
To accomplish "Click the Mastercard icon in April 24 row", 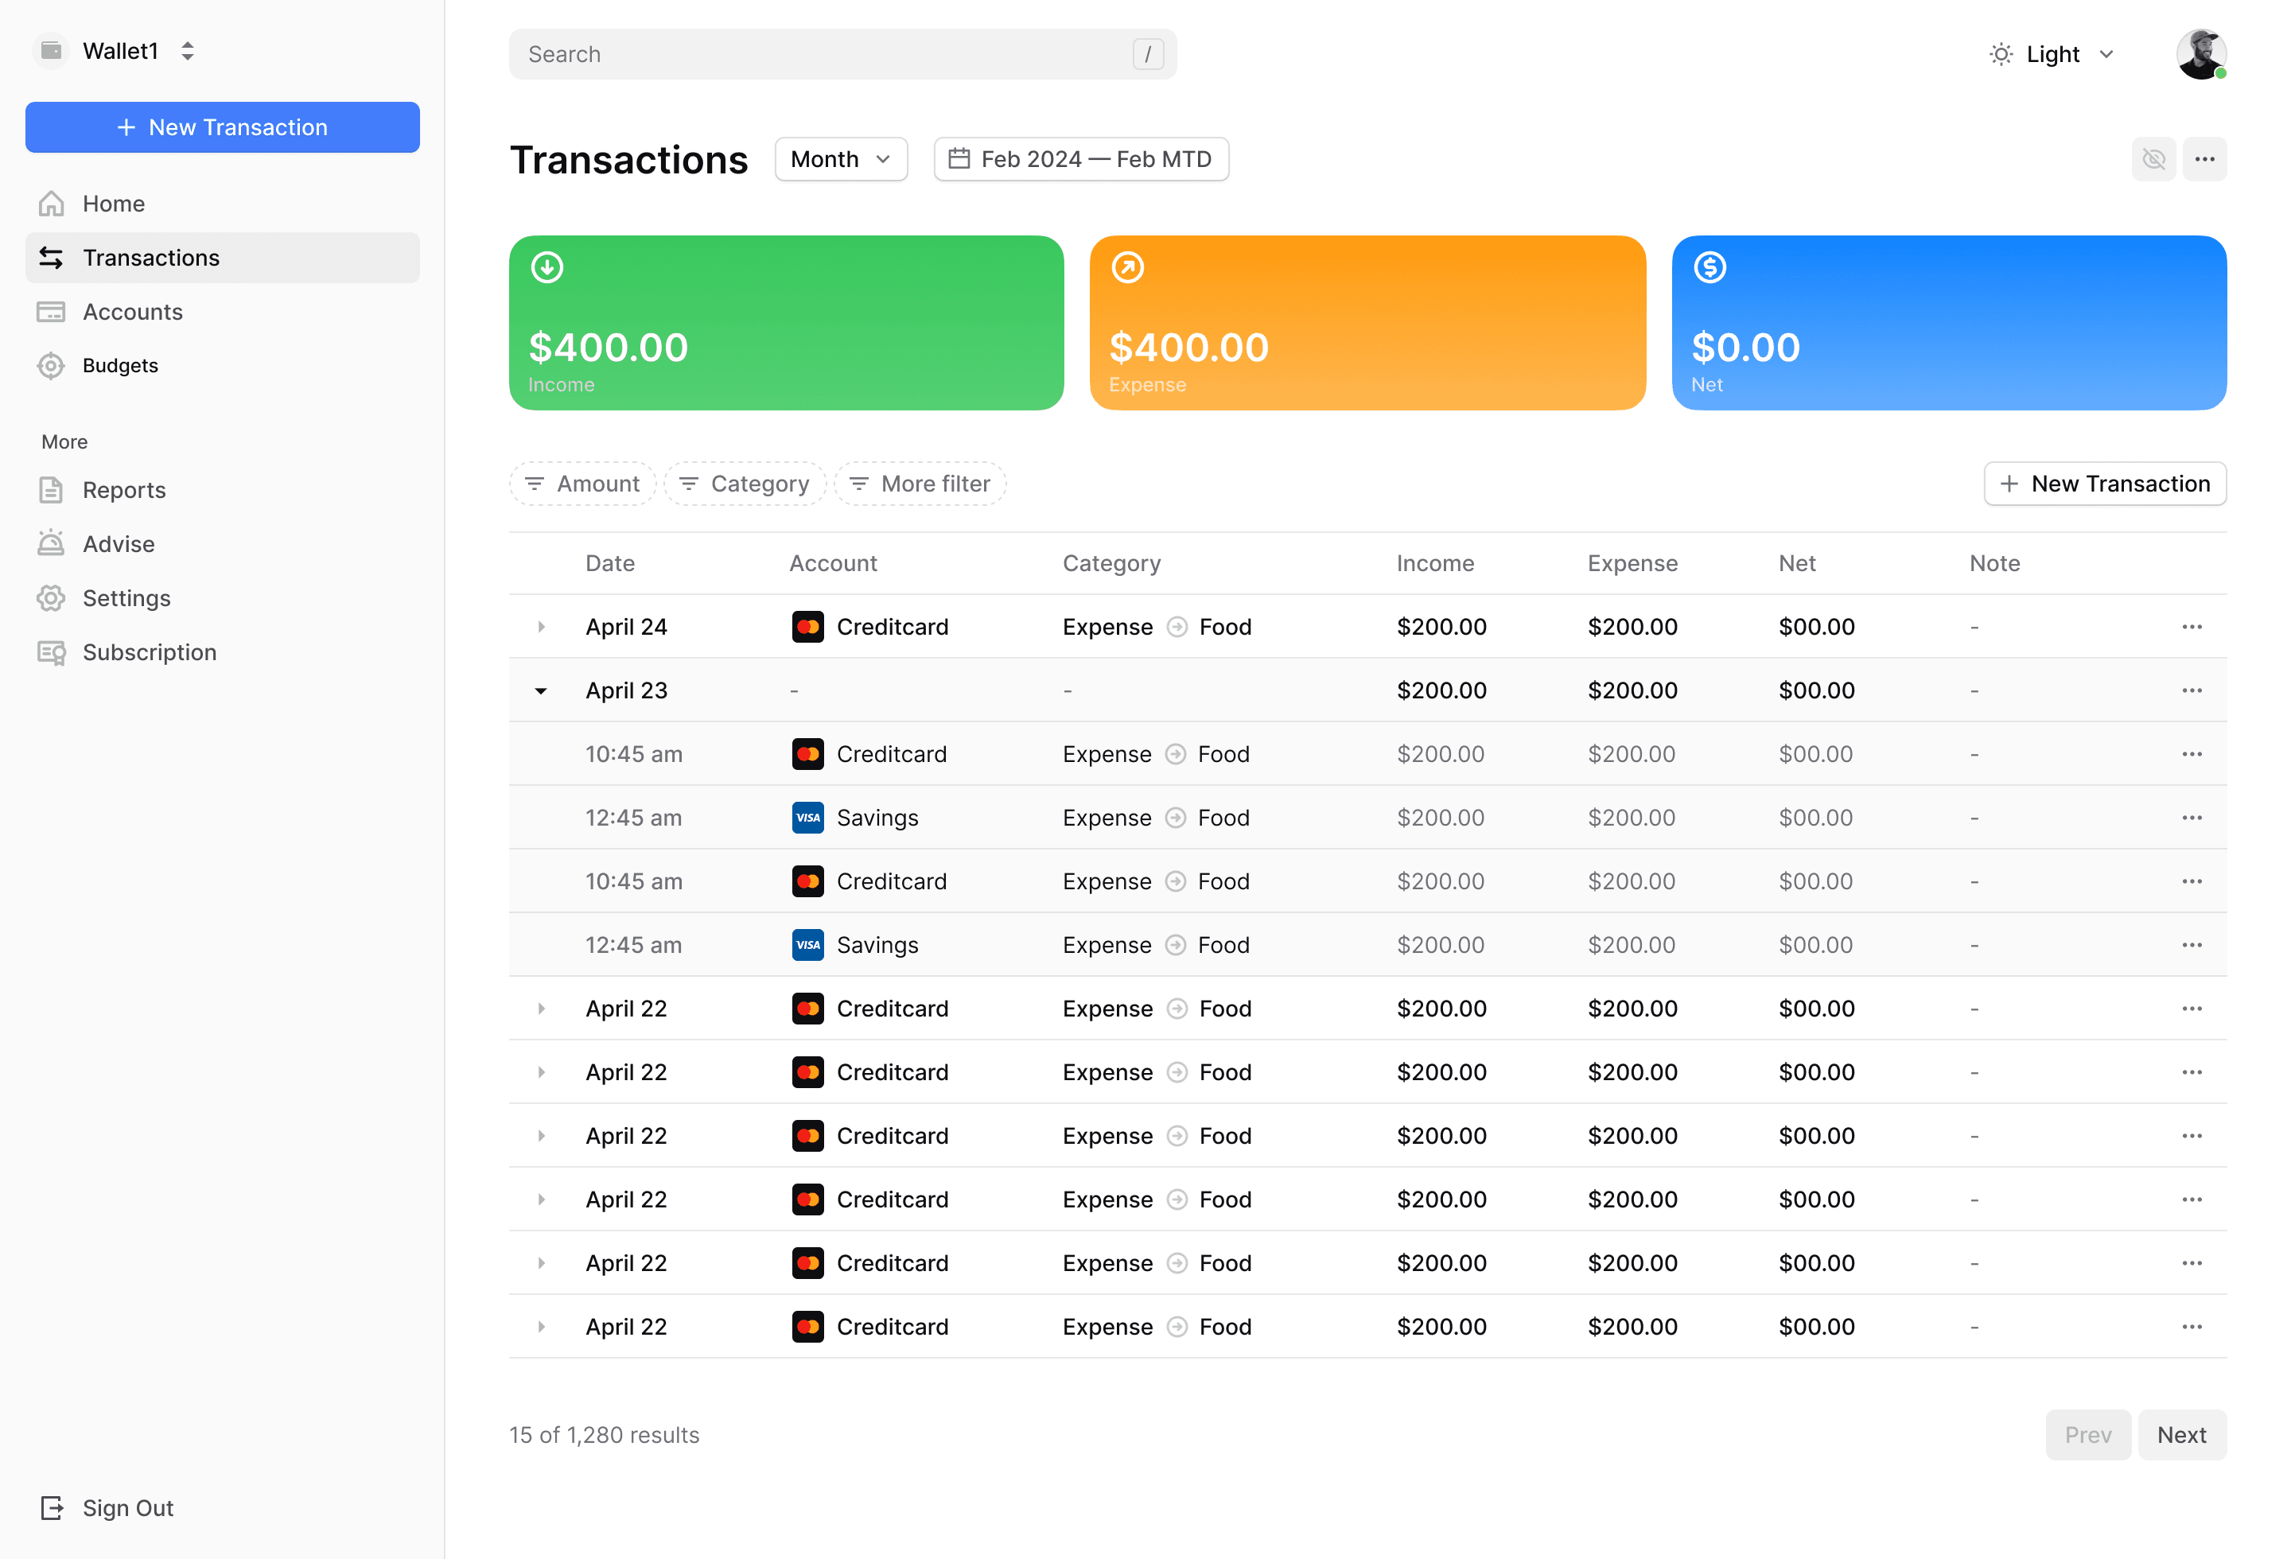I will click(807, 627).
